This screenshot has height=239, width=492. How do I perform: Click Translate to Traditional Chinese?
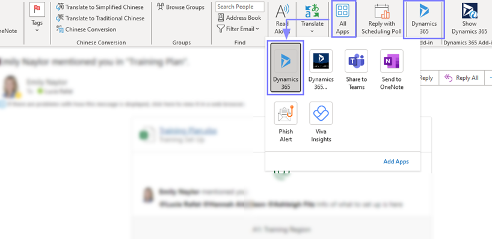[100, 18]
